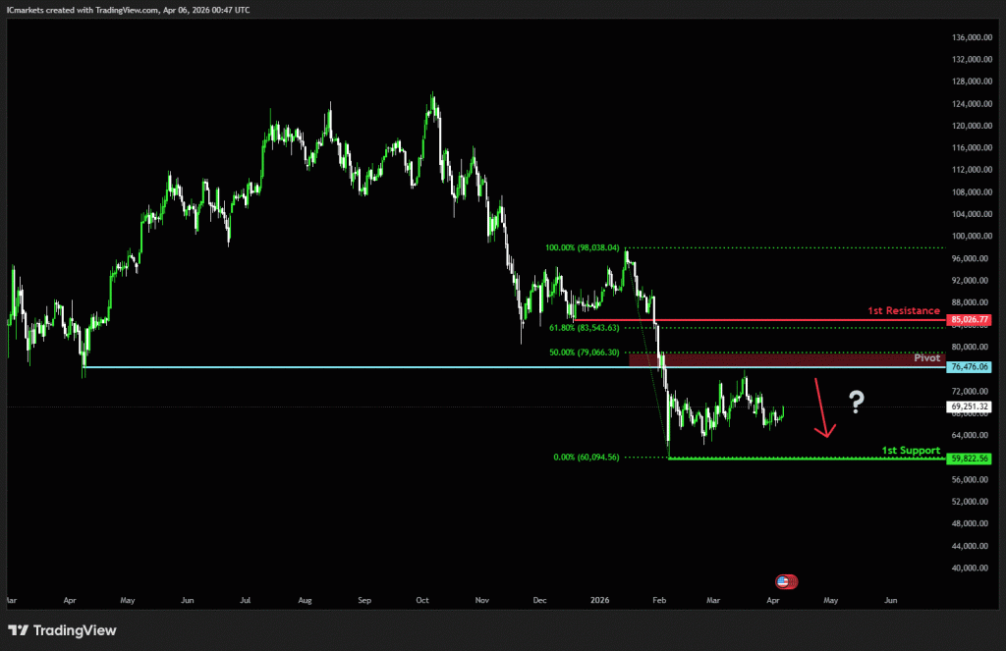Click the 100,000.00 price axis label
1006x651 pixels.
(969, 237)
